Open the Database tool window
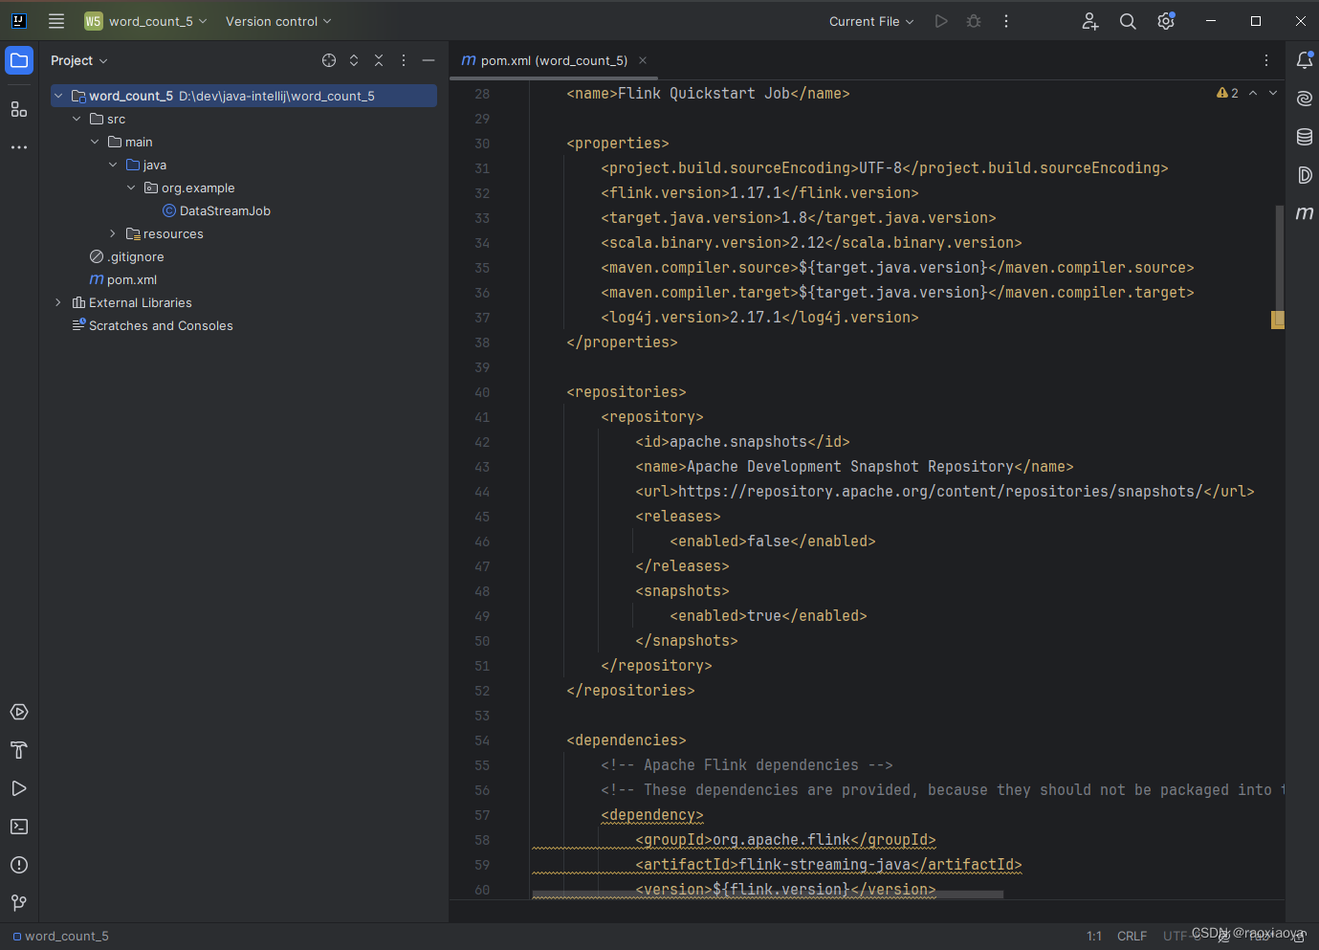1319x950 pixels. pos(1304,137)
